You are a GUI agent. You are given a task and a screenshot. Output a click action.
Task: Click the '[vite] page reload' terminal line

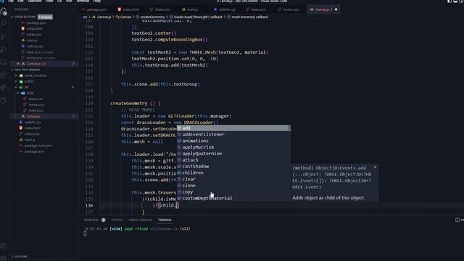pos(137,228)
